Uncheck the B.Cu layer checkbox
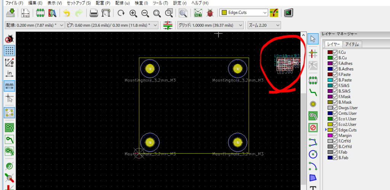This screenshot has height=190, width=390. coord(335,58)
